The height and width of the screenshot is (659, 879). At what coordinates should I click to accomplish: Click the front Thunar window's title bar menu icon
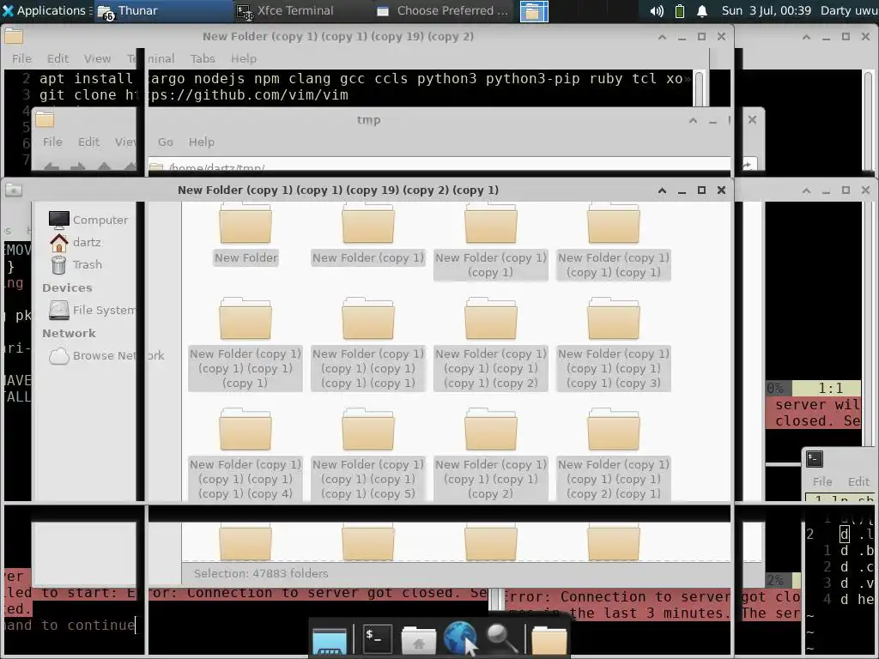[x=14, y=190]
